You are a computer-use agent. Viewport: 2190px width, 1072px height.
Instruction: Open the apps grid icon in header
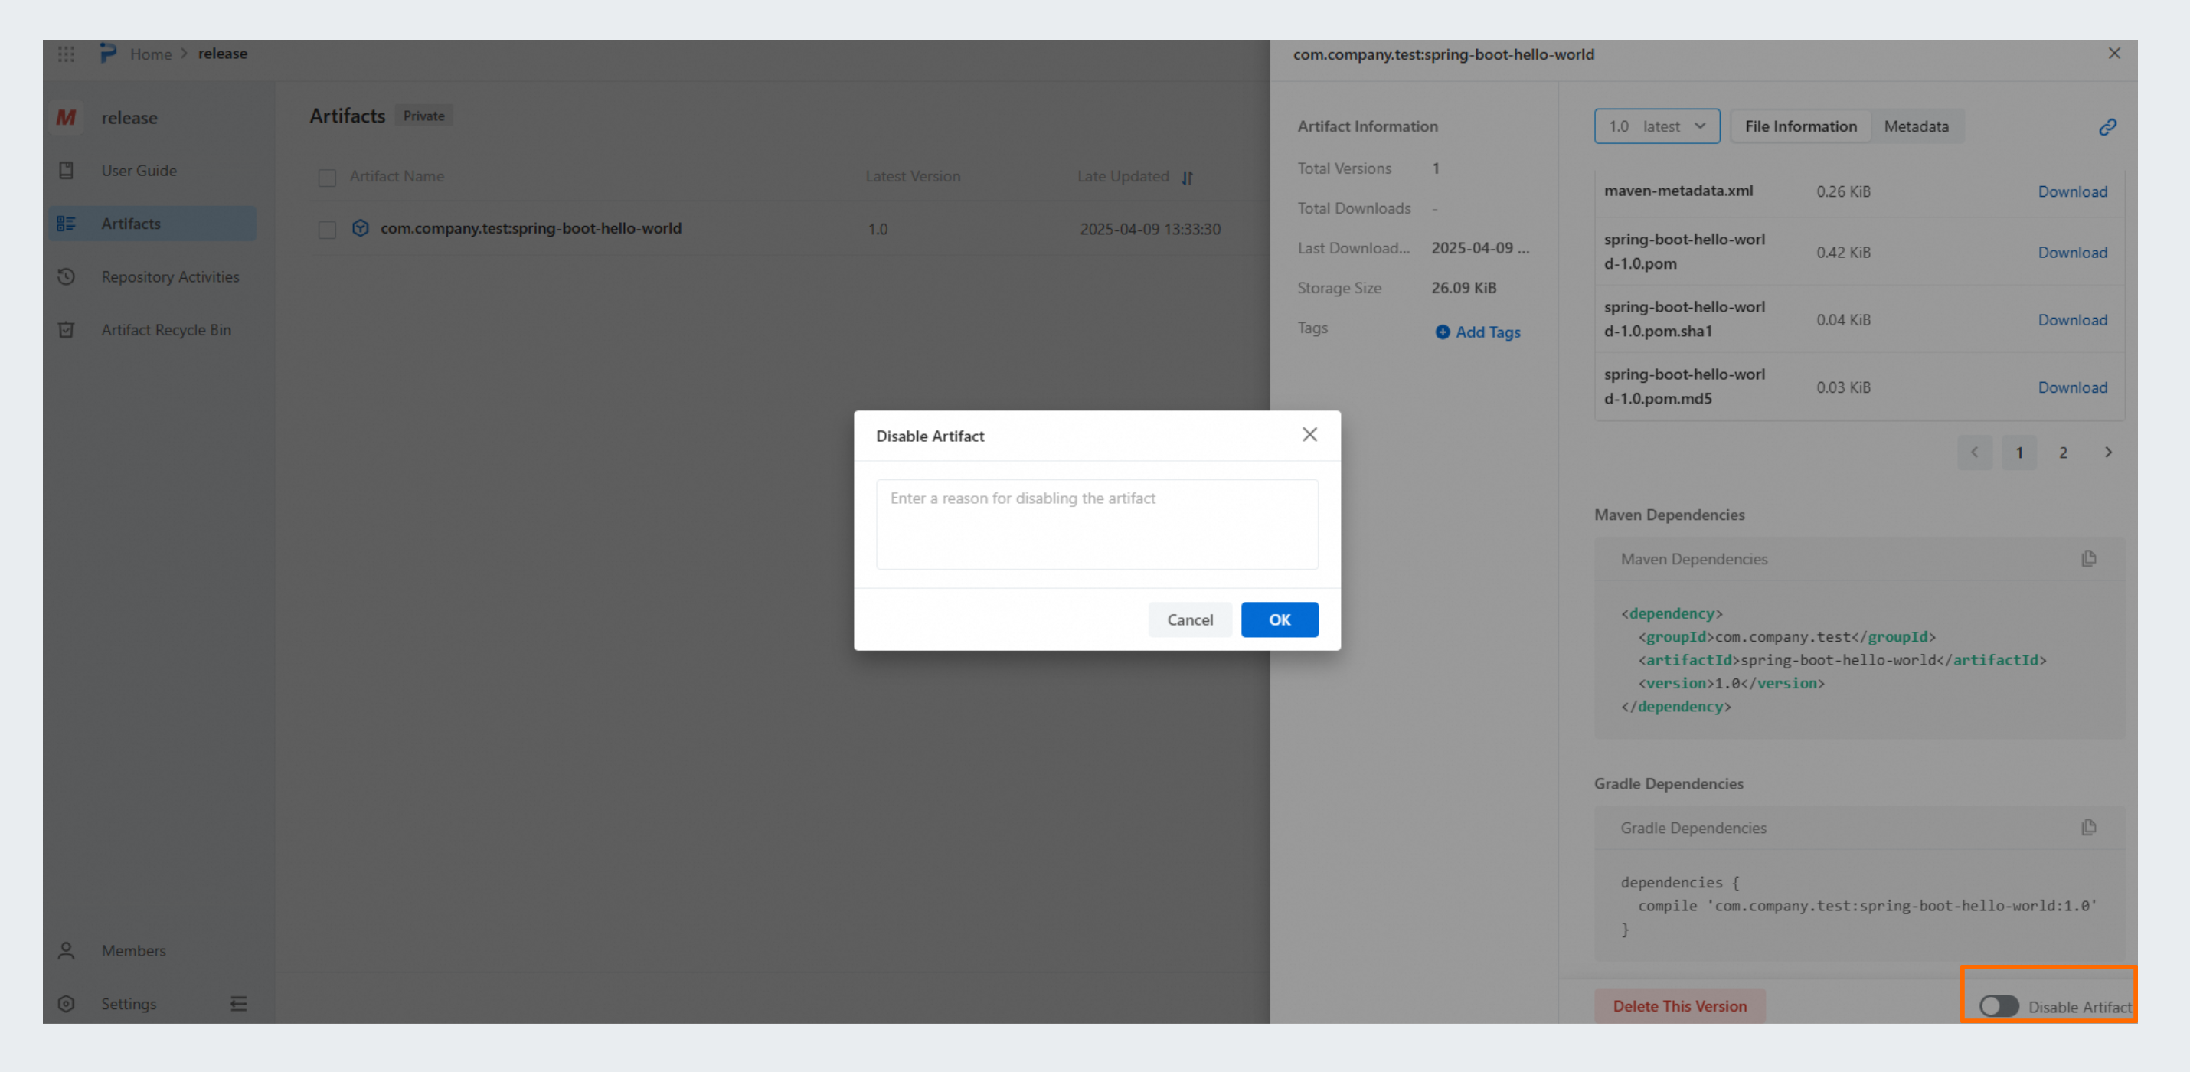tap(67, 54)
